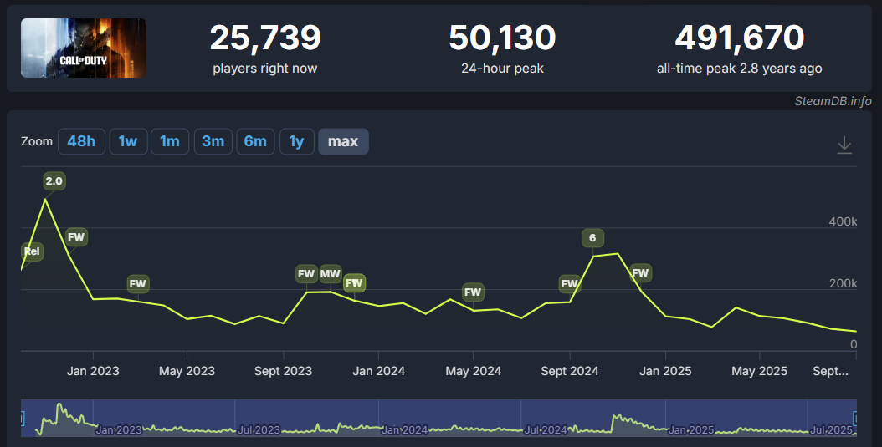Open the Call of Duty game thumbnail
The image size is (882, 447).
84,48
